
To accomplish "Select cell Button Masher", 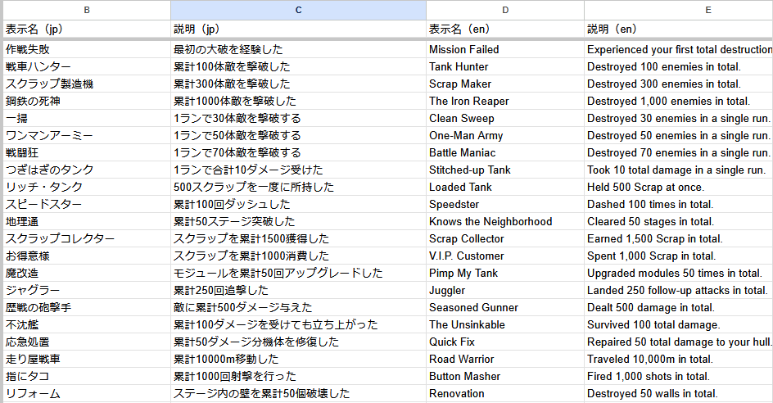I will click(x=505, y=377).
